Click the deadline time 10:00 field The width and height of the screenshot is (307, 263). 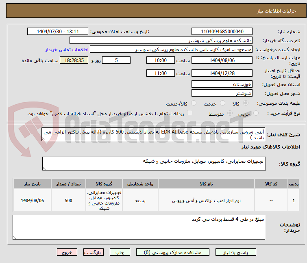click(x=161, y=60)
